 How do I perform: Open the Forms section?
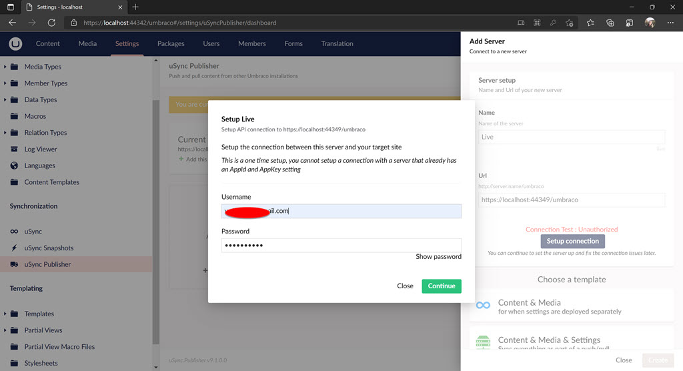[x=293, y=43]
